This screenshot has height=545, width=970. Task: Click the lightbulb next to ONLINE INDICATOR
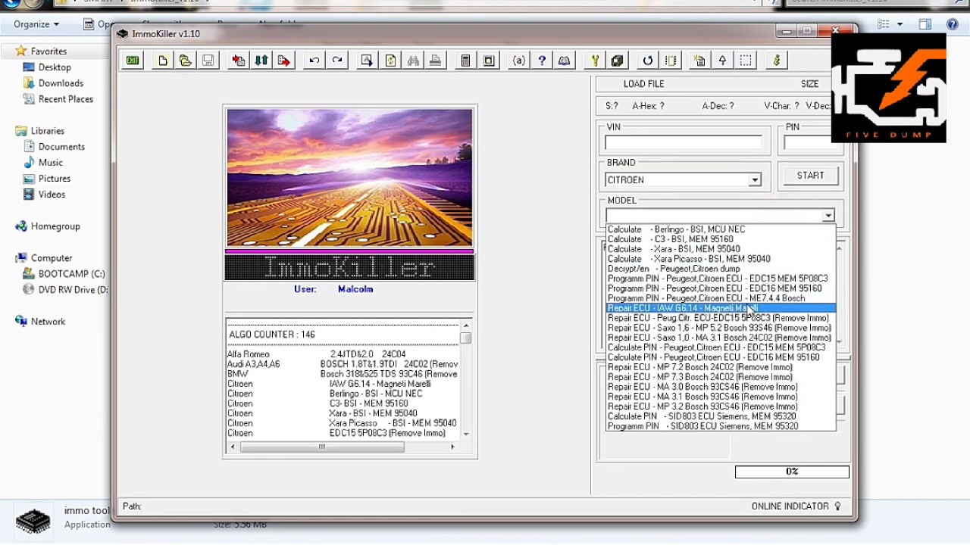[x=838, y=506]
